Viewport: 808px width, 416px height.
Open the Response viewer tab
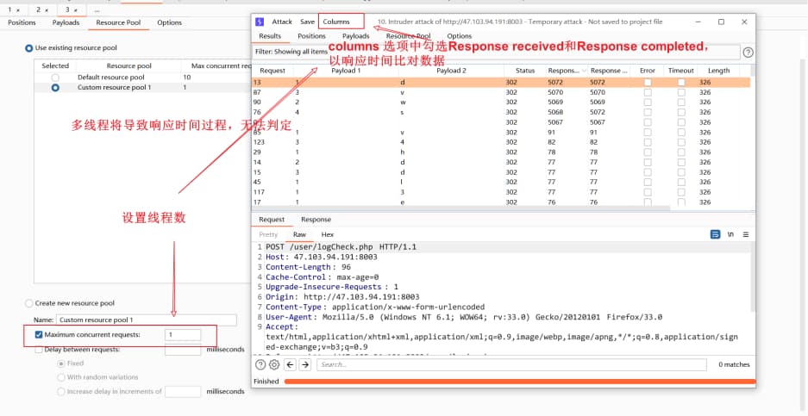pos(316,220)
